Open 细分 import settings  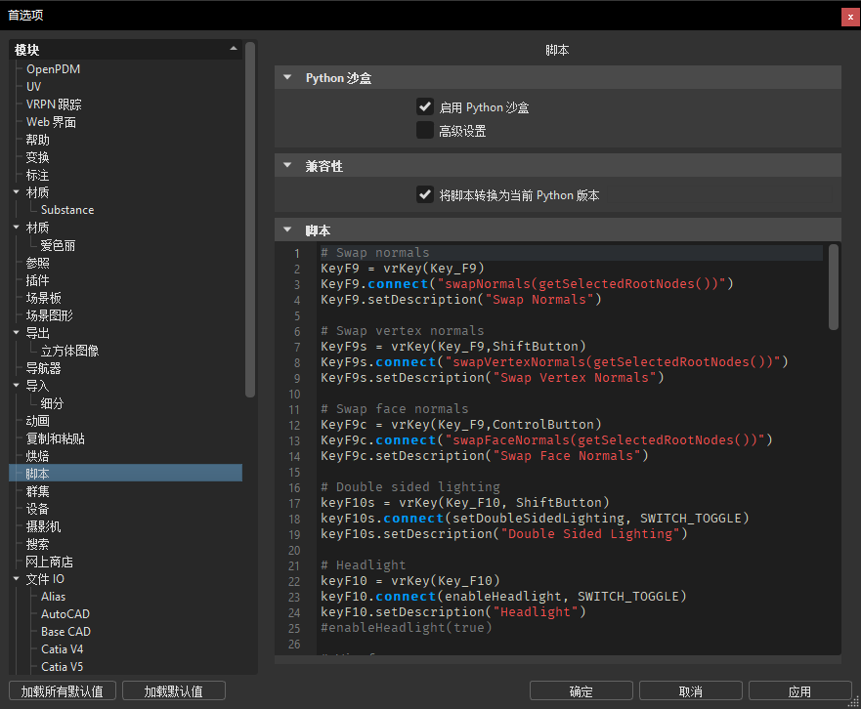(x=52, y=402)
